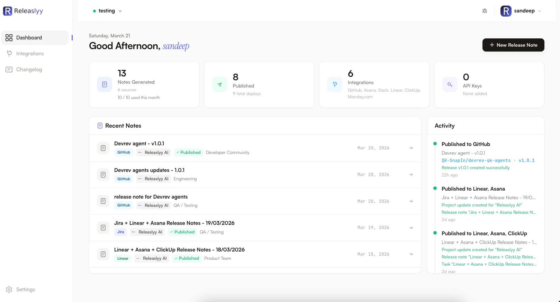The width and height of the screenshot is (560, 302).
Task: Expand the testing workspace dropdown
Action: pyautogui.click(x=107, y=11)
